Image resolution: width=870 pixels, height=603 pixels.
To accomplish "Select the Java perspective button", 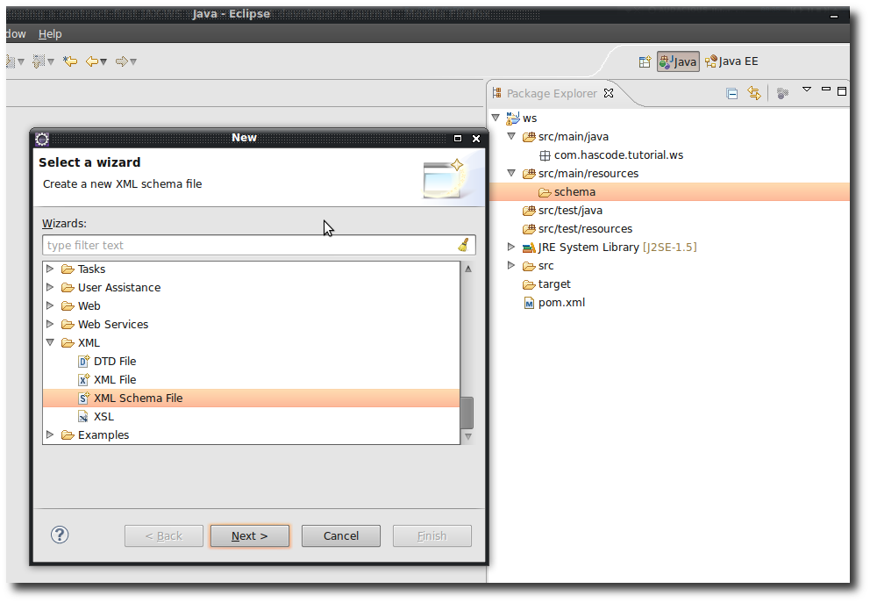I will 678,61.
